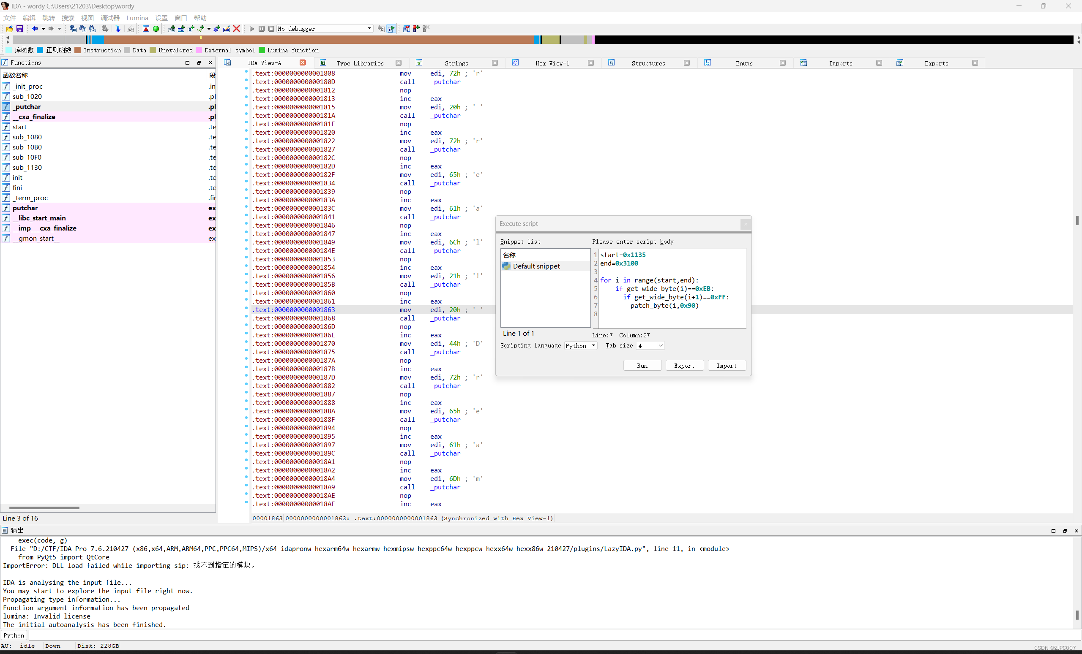1082x654 pixels.
Task: Import a script file
Action: point(726,365)
